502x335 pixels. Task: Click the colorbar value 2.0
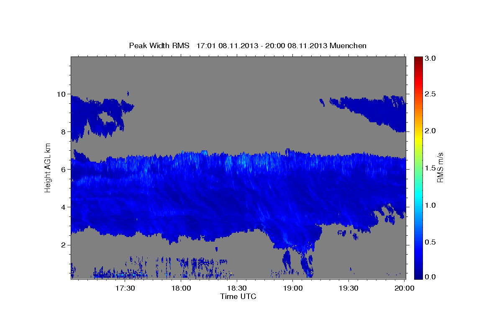click(x=430, y=131)
